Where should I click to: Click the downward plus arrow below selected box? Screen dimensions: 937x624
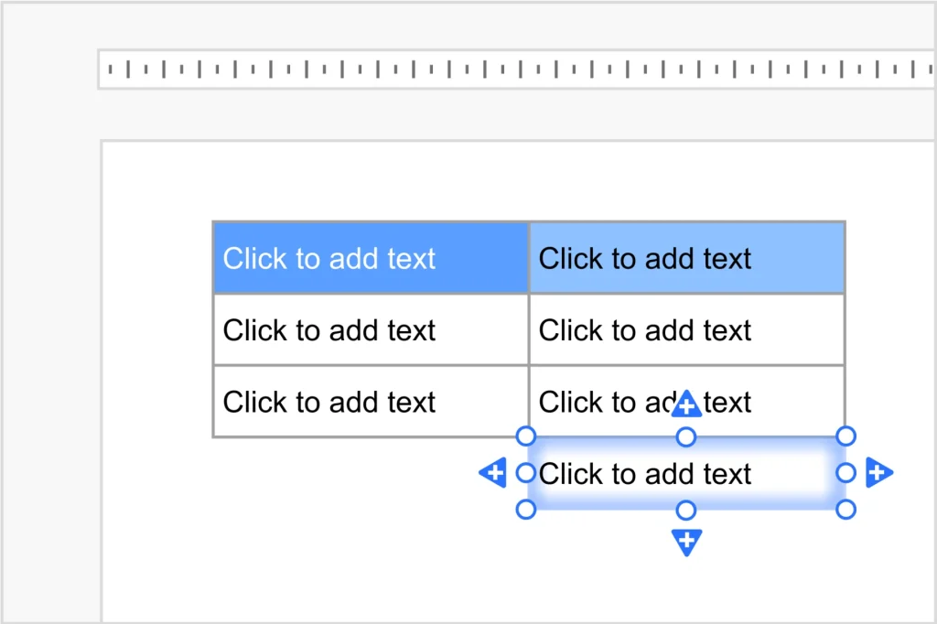click(x=686, y=541)
